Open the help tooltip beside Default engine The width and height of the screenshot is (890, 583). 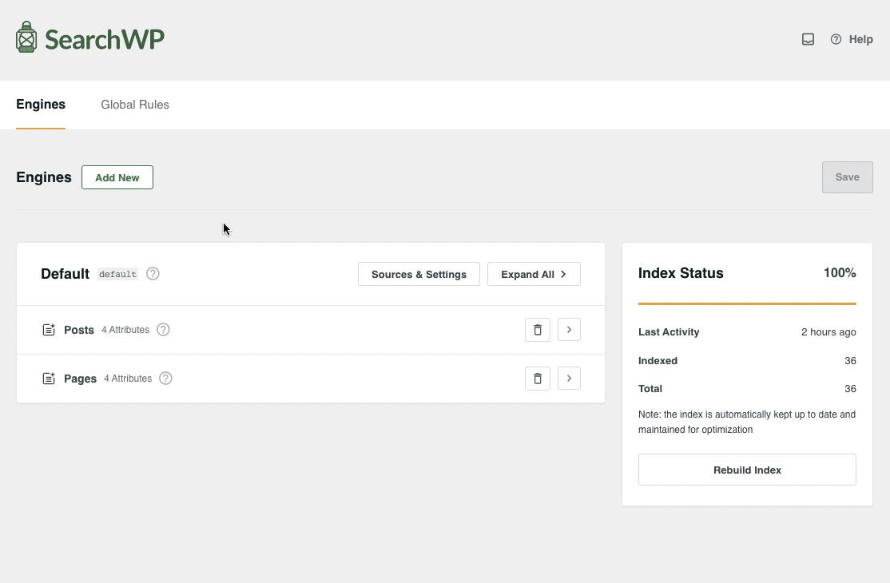pos(153,274)
